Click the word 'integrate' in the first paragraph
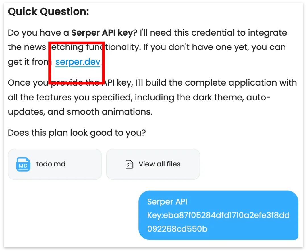The width and height of the screenshot is (307, 252). [267, 33]
